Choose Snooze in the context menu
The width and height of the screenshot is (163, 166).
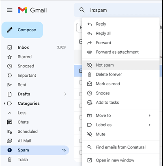tap(121, 93)
